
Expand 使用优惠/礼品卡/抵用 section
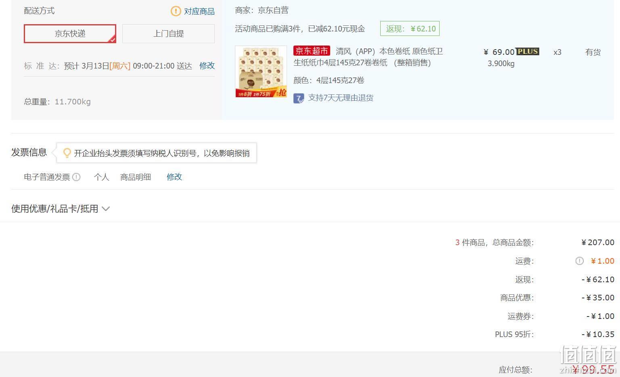coord(61,208)
